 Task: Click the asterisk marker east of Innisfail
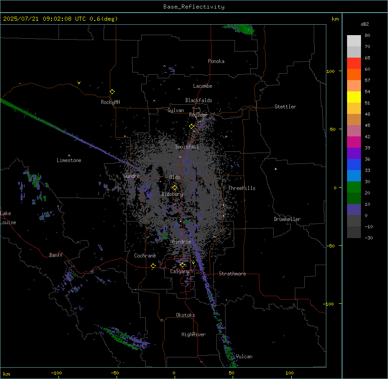tap(226, 137)
